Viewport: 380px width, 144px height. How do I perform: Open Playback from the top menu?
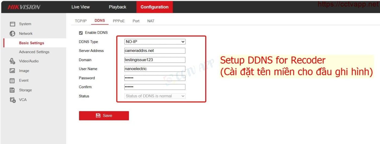point(117,7)
